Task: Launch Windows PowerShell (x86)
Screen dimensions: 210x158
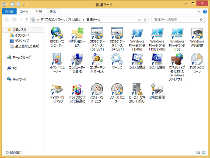Action: (137, 39)
